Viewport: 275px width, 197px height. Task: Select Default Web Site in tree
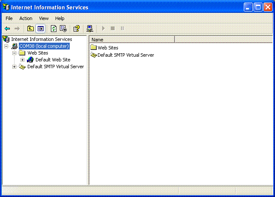[53, 60]
